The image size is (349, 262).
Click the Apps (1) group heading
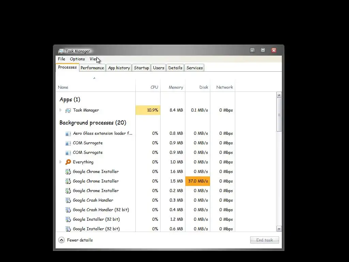coord(70,100)
